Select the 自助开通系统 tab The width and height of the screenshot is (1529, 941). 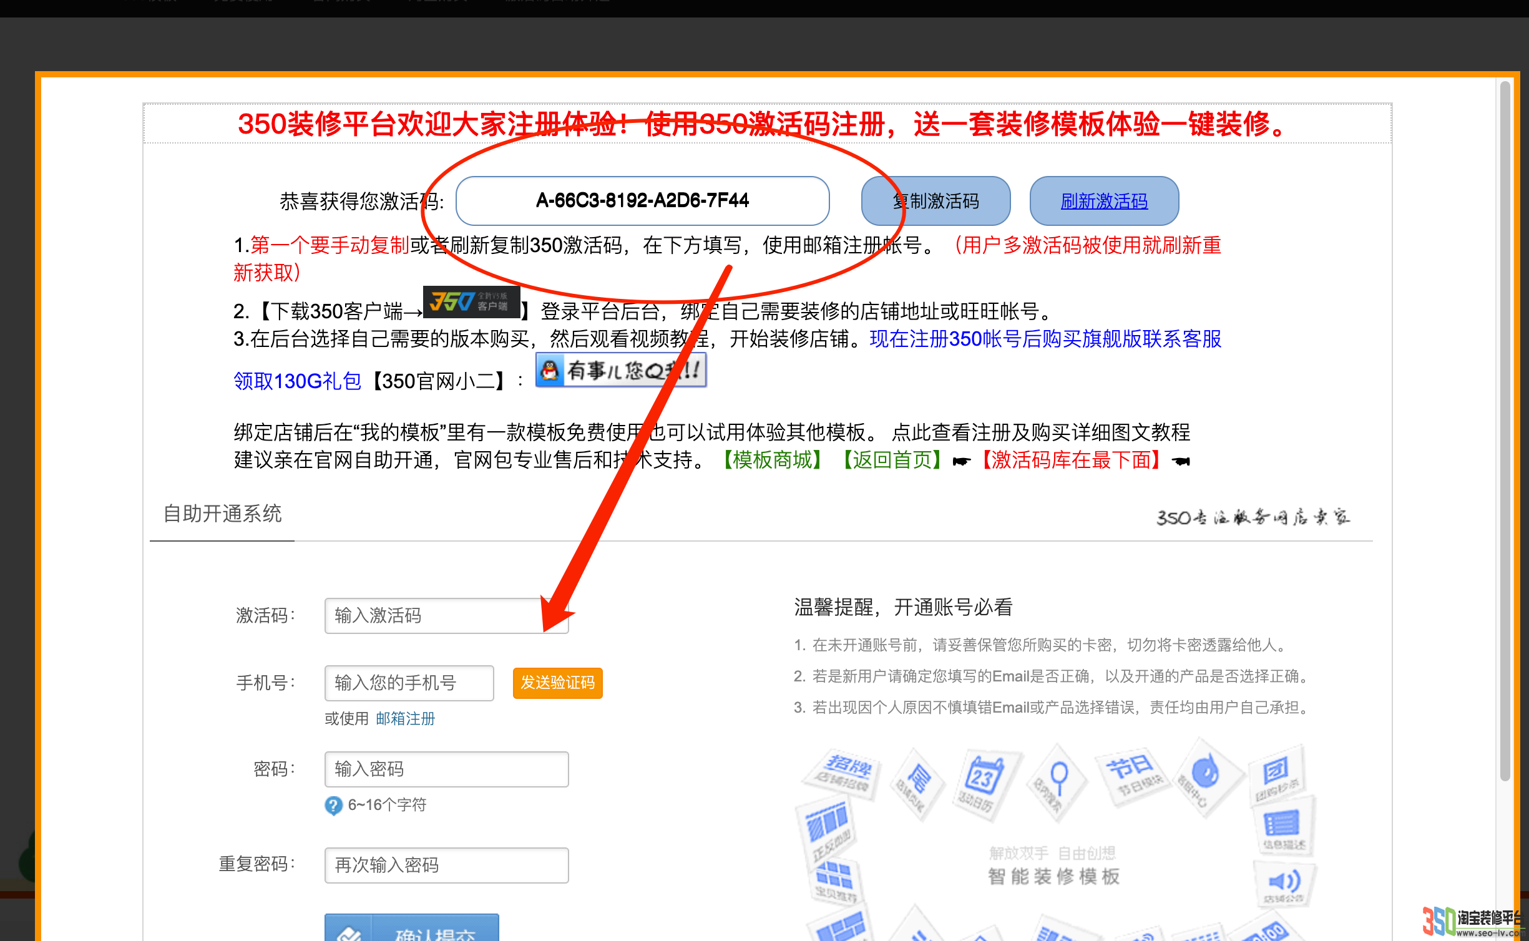pyautogui.click(x=222, y=514)
